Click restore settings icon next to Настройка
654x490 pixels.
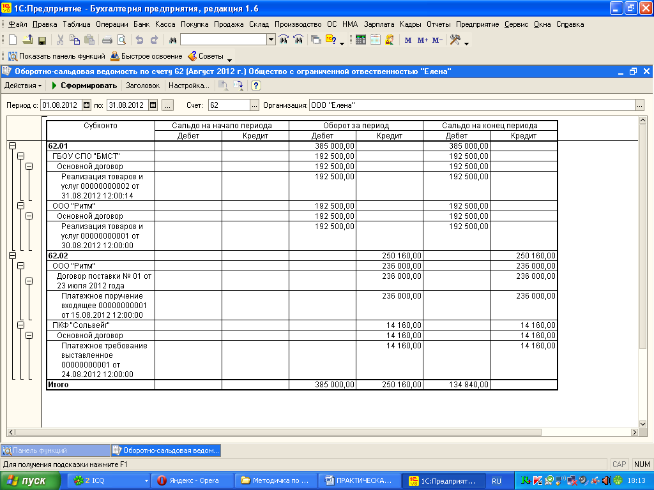point(223,85)
